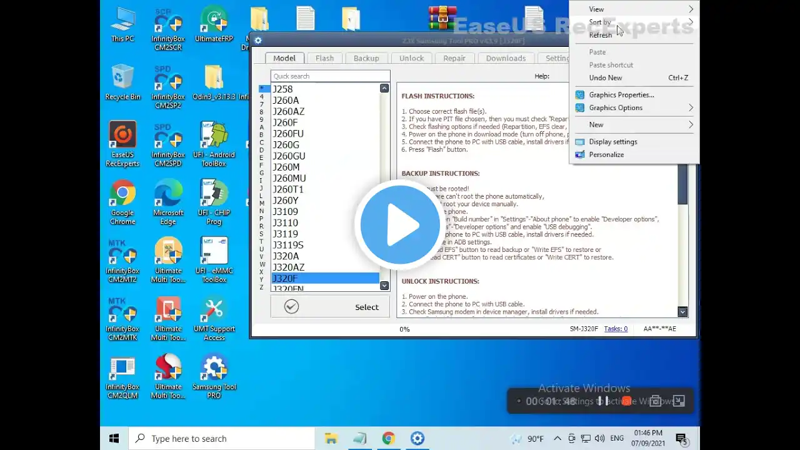The height and width of the screenshot is (450, 800).
Task: Choose Refresh from the context menu
Action: pos(634,35)
